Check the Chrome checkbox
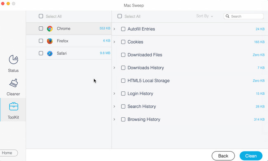268x161 pixels. click(41, 28)
